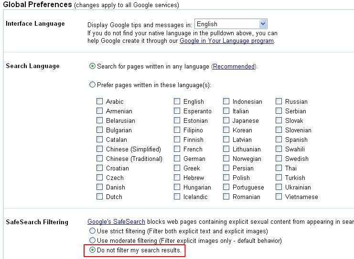Screen dimensions: 354x259
Task: Check the Dutch checkbox
Action: click(x=100, y=197)
